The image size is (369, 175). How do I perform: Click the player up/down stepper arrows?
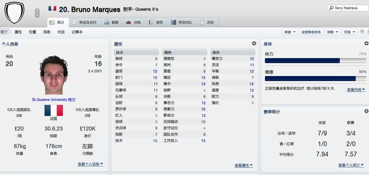[x=37, y=13]
